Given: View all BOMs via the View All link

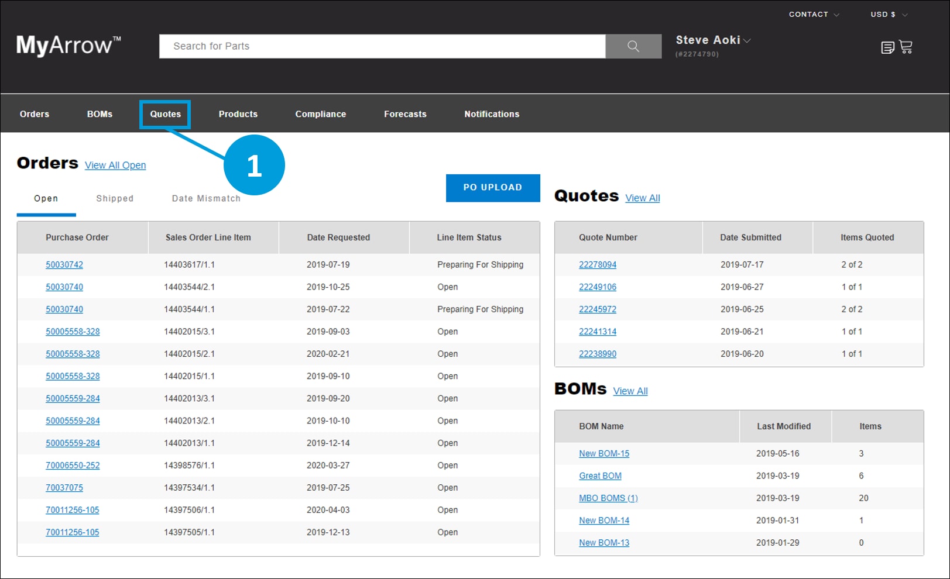Looking at the screenshot, I should 630,391.
